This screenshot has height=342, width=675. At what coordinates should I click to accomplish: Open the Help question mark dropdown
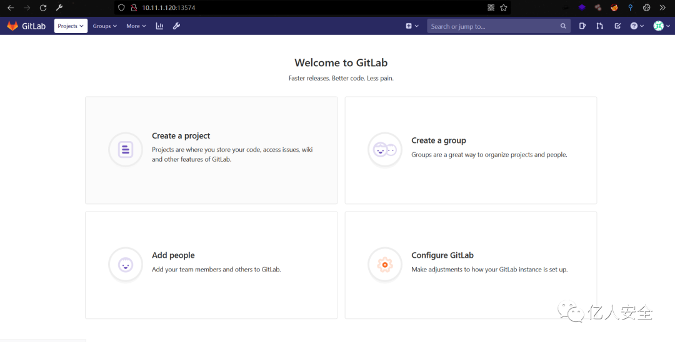click(x=637, y=26)
